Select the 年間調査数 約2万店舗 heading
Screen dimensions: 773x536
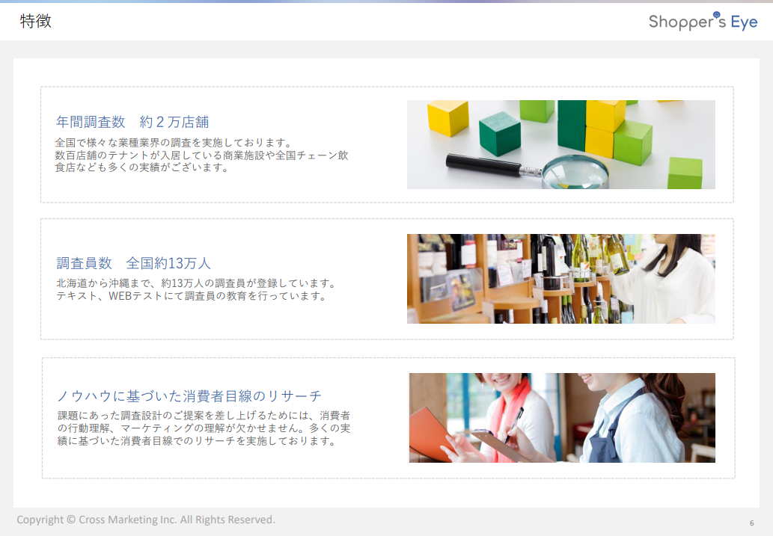point(132,122)
